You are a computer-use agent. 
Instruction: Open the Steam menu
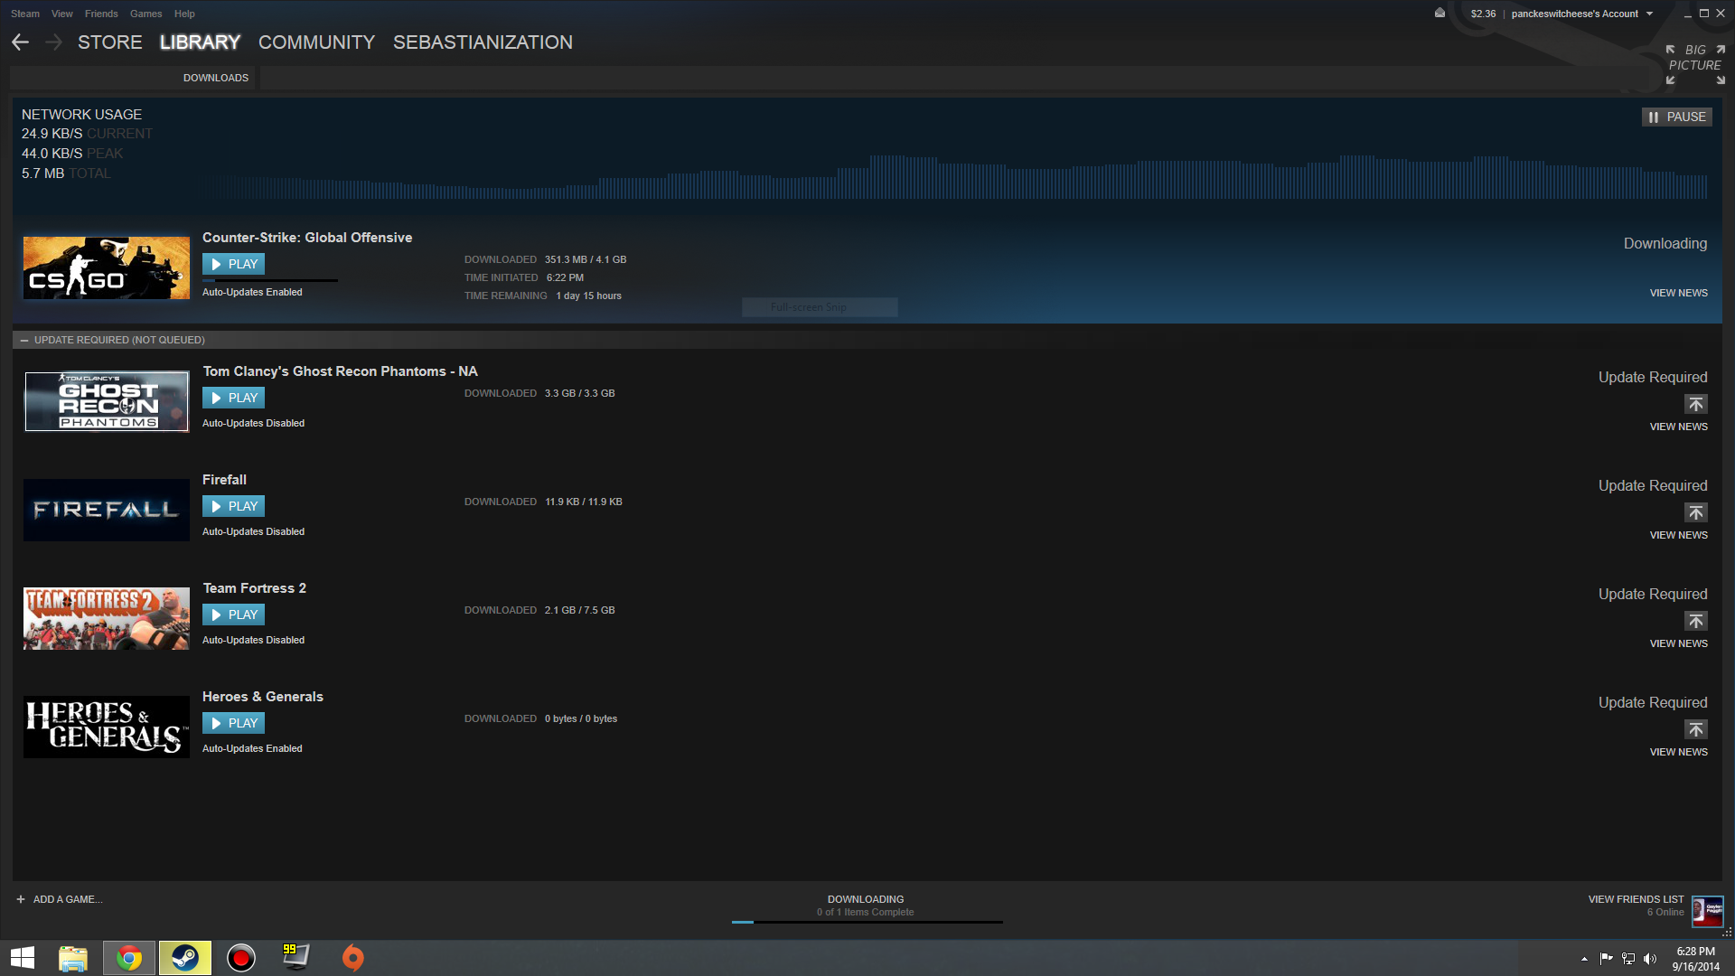(25, 14)
